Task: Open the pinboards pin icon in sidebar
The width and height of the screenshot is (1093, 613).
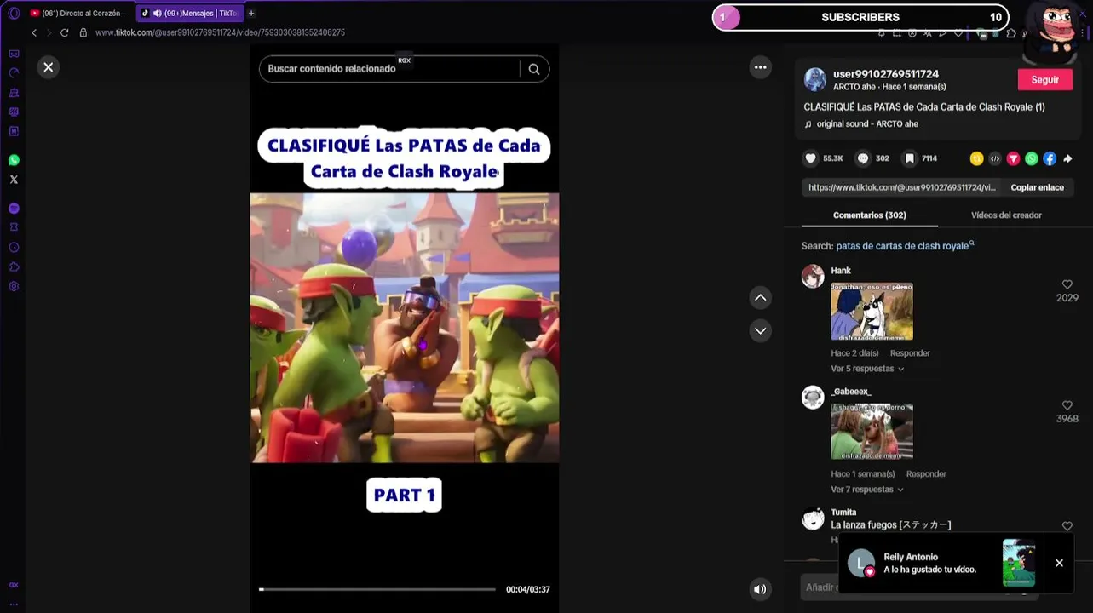Action: pos(14,227)
